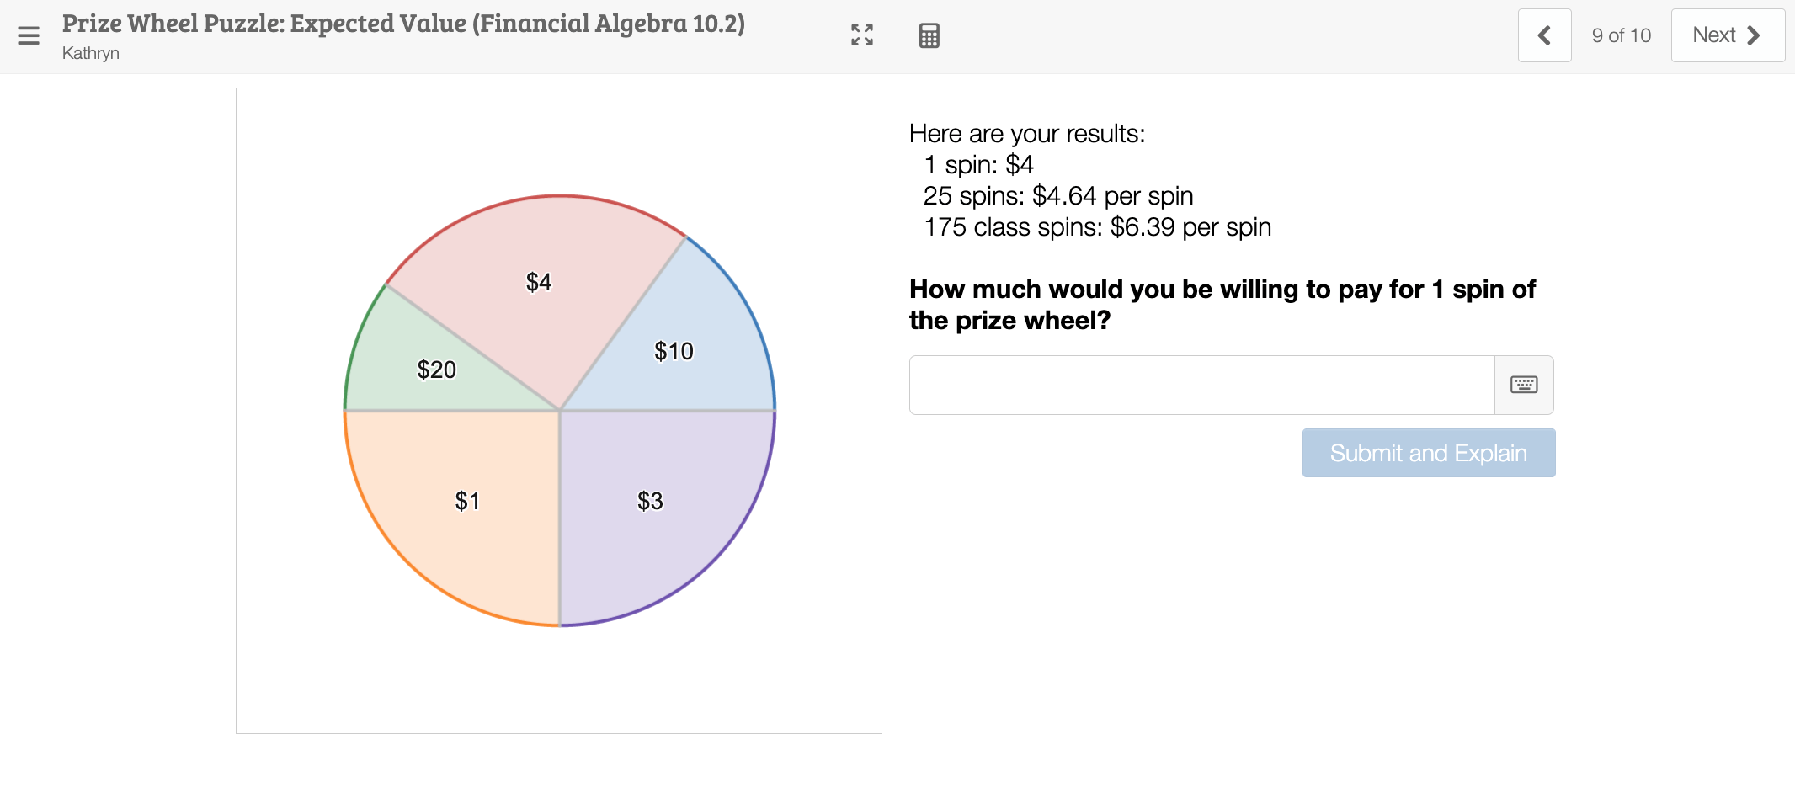Click the bold question prompt text
This screenshot has height=787, width=1795.
click(x=1222, y=305)
